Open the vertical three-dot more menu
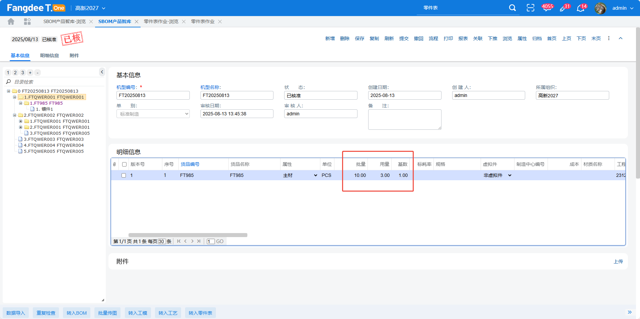Screen dimensions: 640x319 (x=609, y=38)
